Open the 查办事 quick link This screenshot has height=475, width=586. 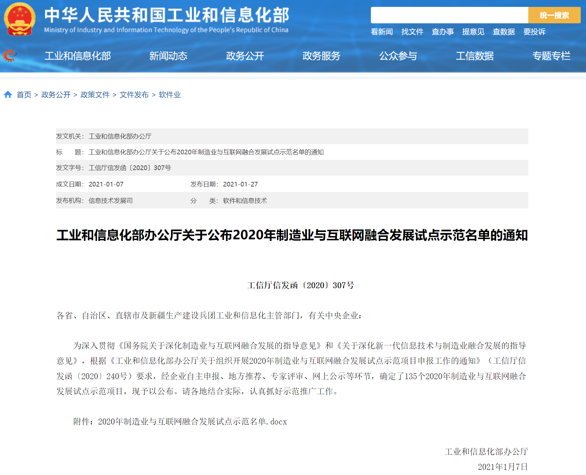coord(443,32)
